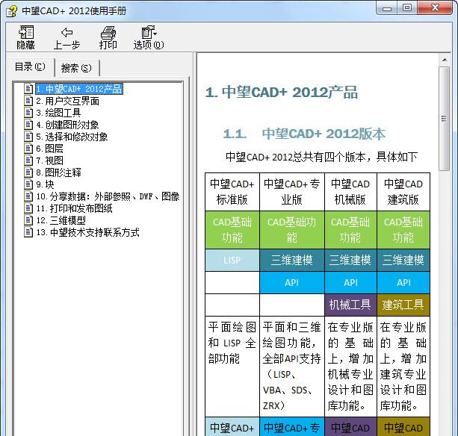Click API cell under 专业版 column
The height and width of the screenshot is (436, 458).
pyautogui.click(x=291, y=282)
